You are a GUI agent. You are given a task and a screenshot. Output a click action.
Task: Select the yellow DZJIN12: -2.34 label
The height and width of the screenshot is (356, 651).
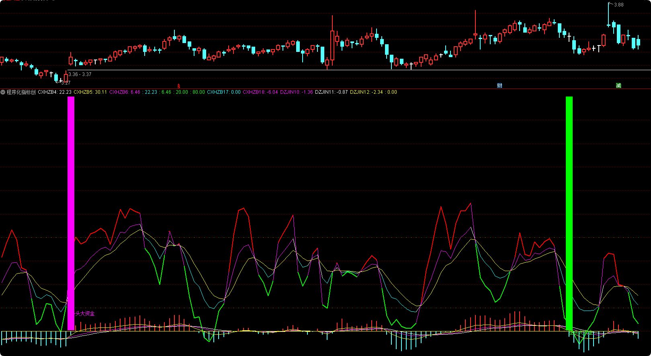coord(366,92)
